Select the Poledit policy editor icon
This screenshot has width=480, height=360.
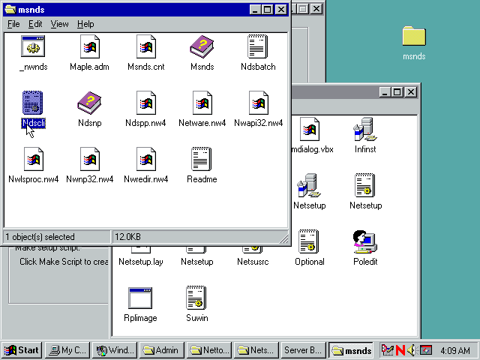(365, 241)
